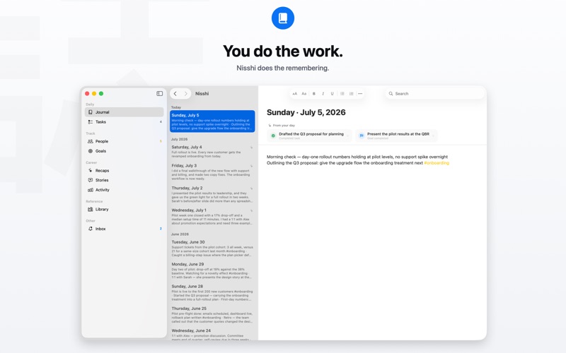
Task: Toggle italic formatting
Action: (x=323, y=94)
